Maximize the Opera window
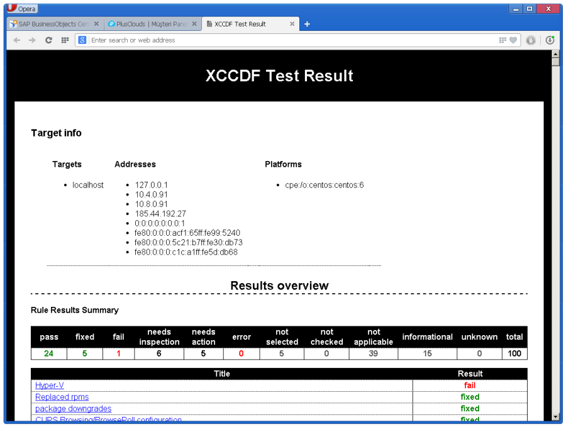Viewport: 566px width, 427px height. coord(530,9)
